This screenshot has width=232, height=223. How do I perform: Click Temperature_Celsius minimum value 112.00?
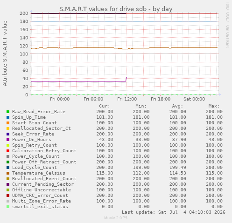[141, 173]
